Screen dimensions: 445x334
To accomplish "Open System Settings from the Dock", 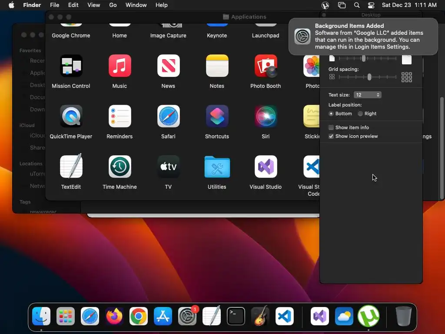I will tap(187, 316).
